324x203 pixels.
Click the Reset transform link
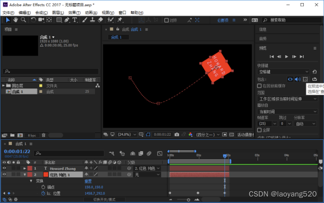tap(88, 181)
